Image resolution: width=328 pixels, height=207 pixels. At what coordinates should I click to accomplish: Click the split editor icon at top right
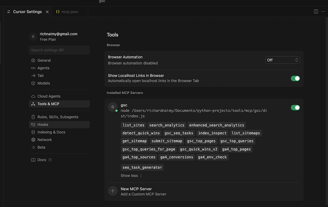pos(316,12)
